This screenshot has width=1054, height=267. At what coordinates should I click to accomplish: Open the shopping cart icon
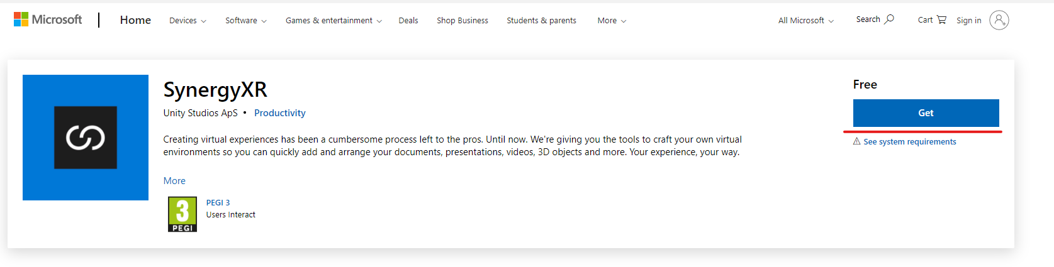(x=941, y=19)
